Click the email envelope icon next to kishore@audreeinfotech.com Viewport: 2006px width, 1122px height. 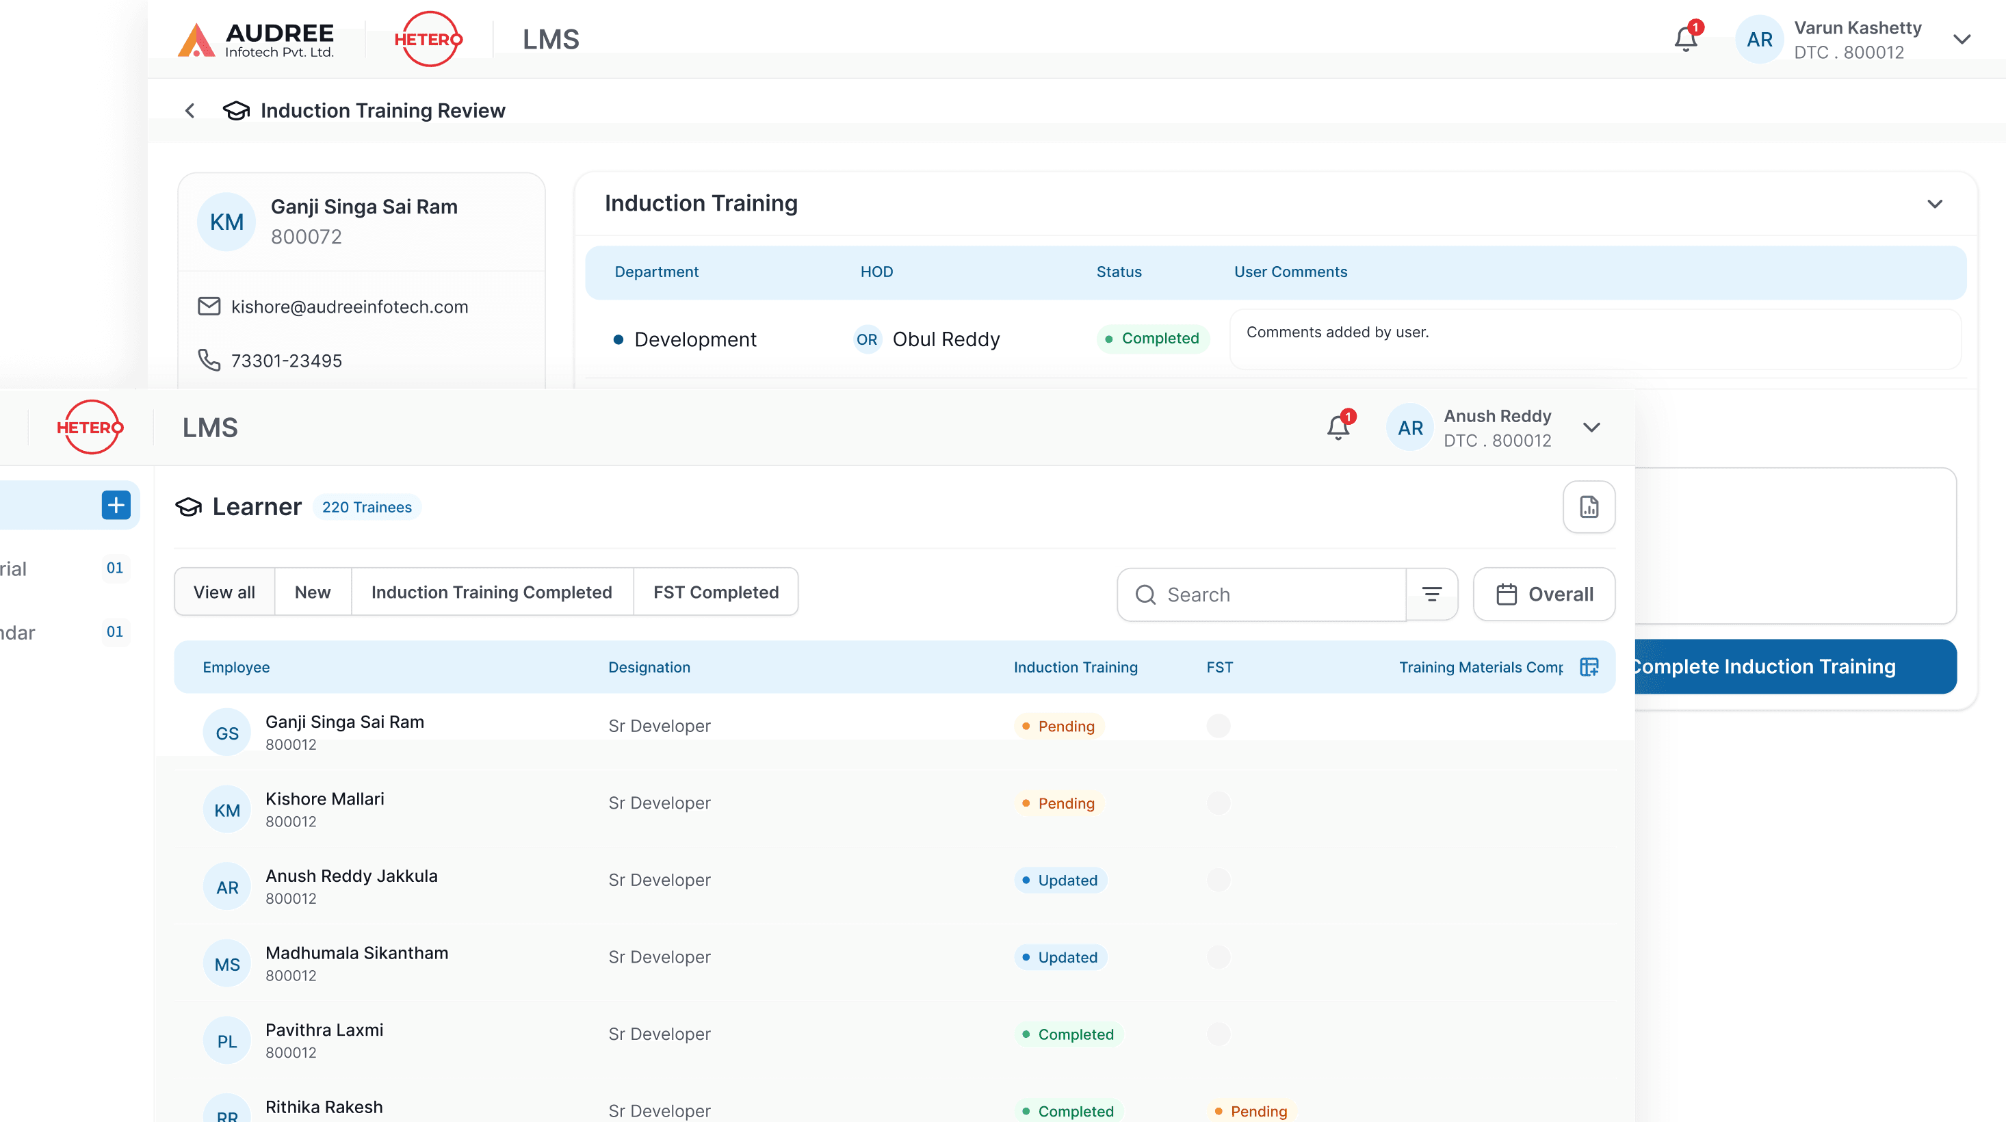click(x=209, y=306)
